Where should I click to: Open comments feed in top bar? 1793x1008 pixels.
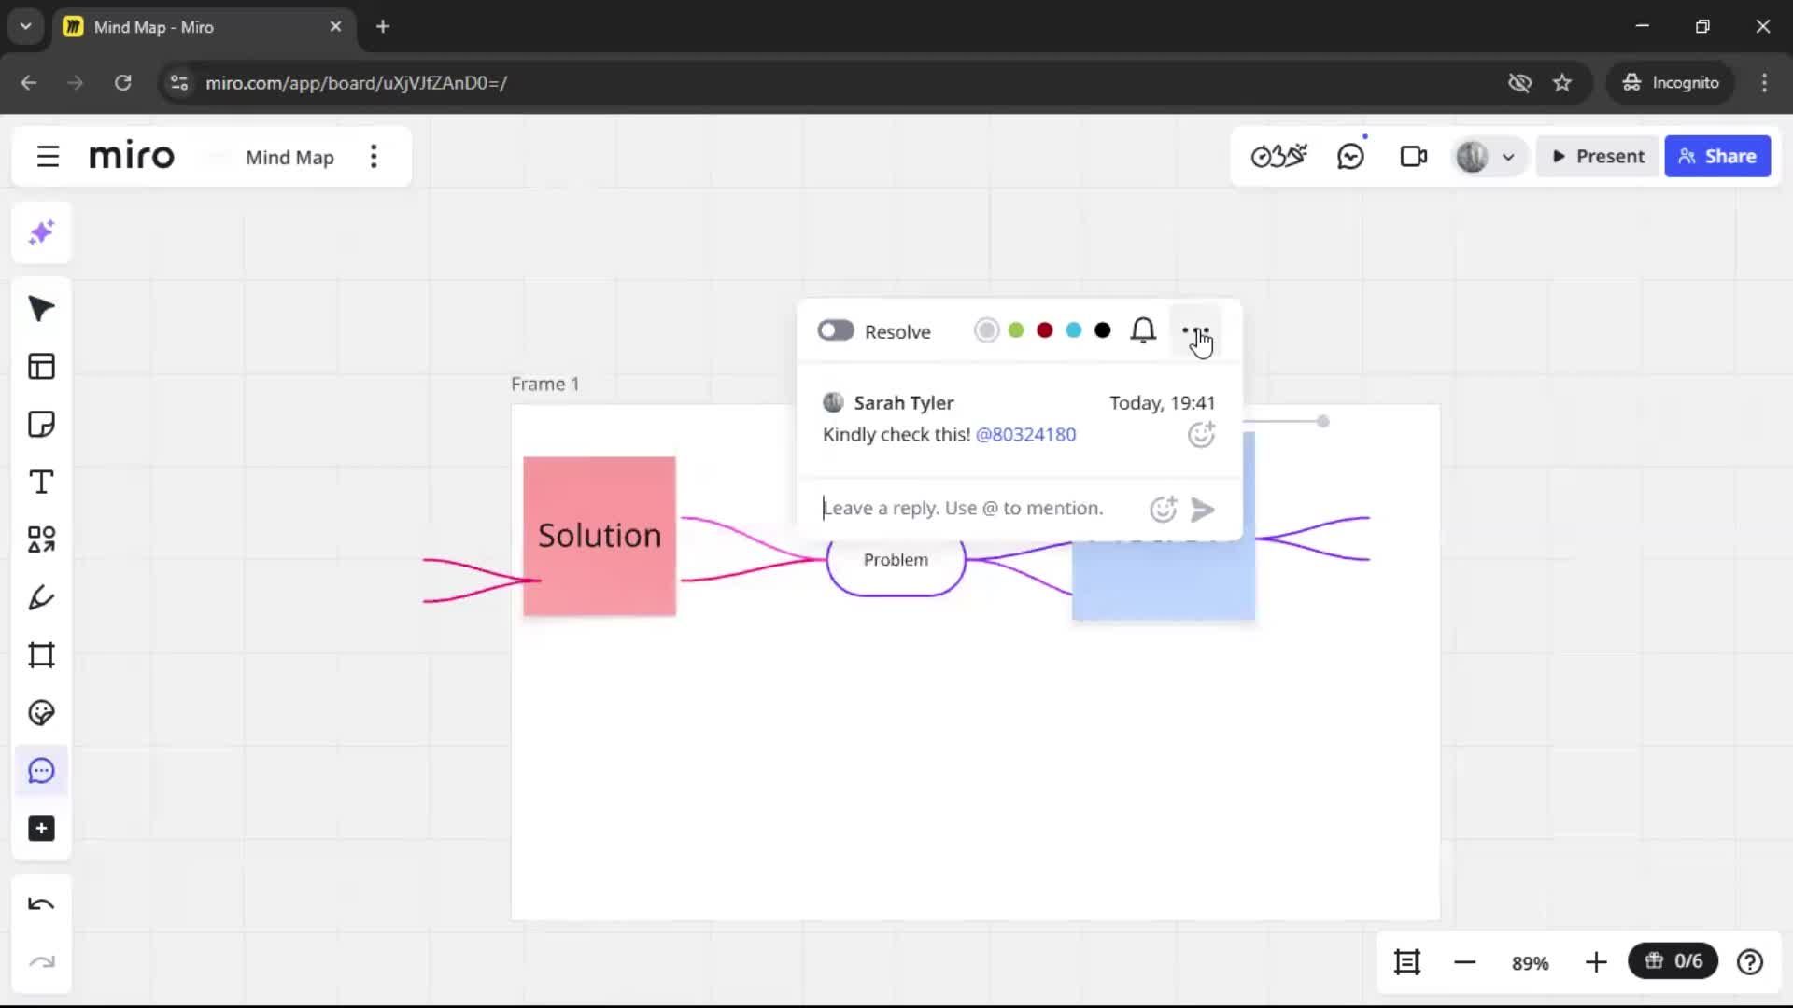tap(1351, 156)
